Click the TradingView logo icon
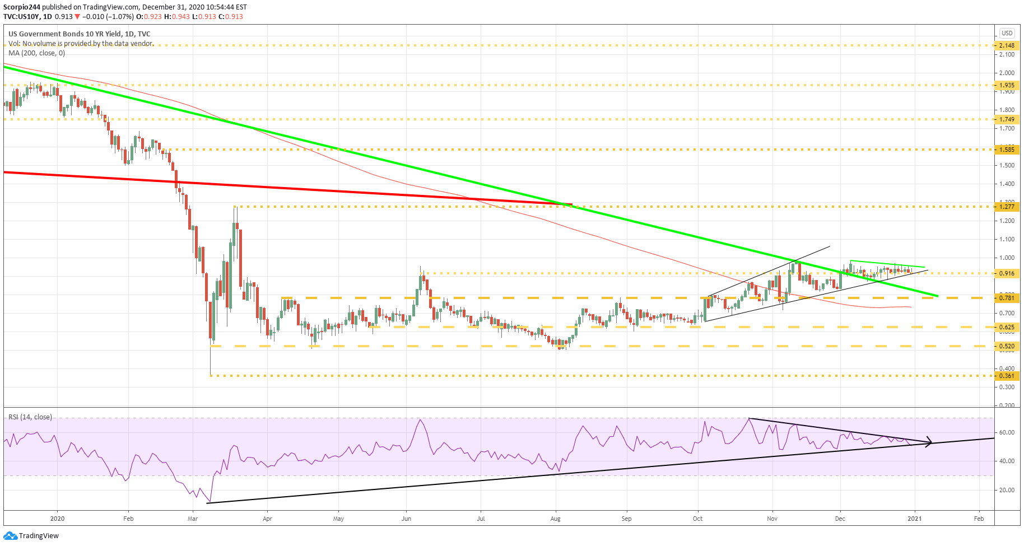 point(10,536)
